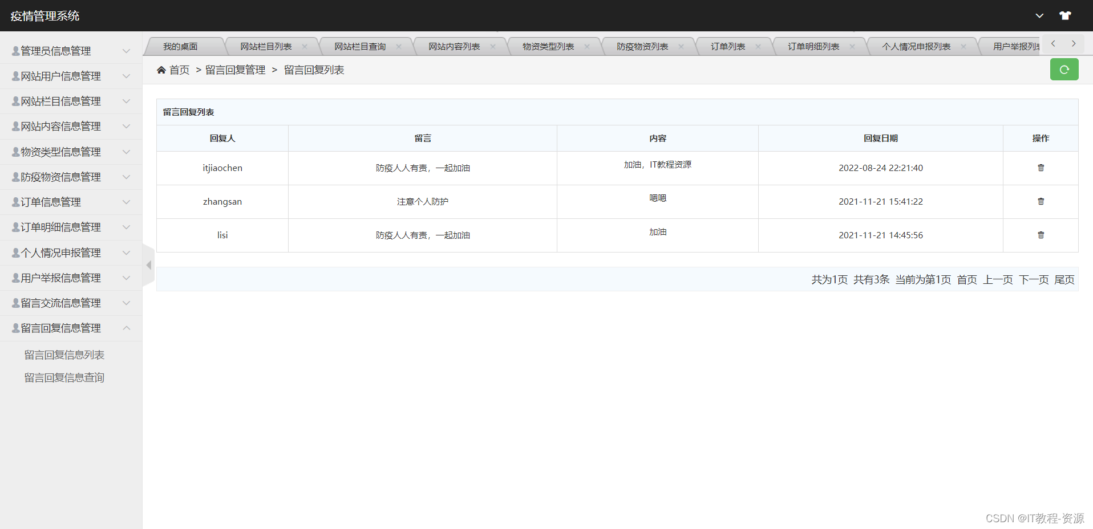
Task: Click 留言回复管理 in breadcrumb
Action: tap(236, 70)
